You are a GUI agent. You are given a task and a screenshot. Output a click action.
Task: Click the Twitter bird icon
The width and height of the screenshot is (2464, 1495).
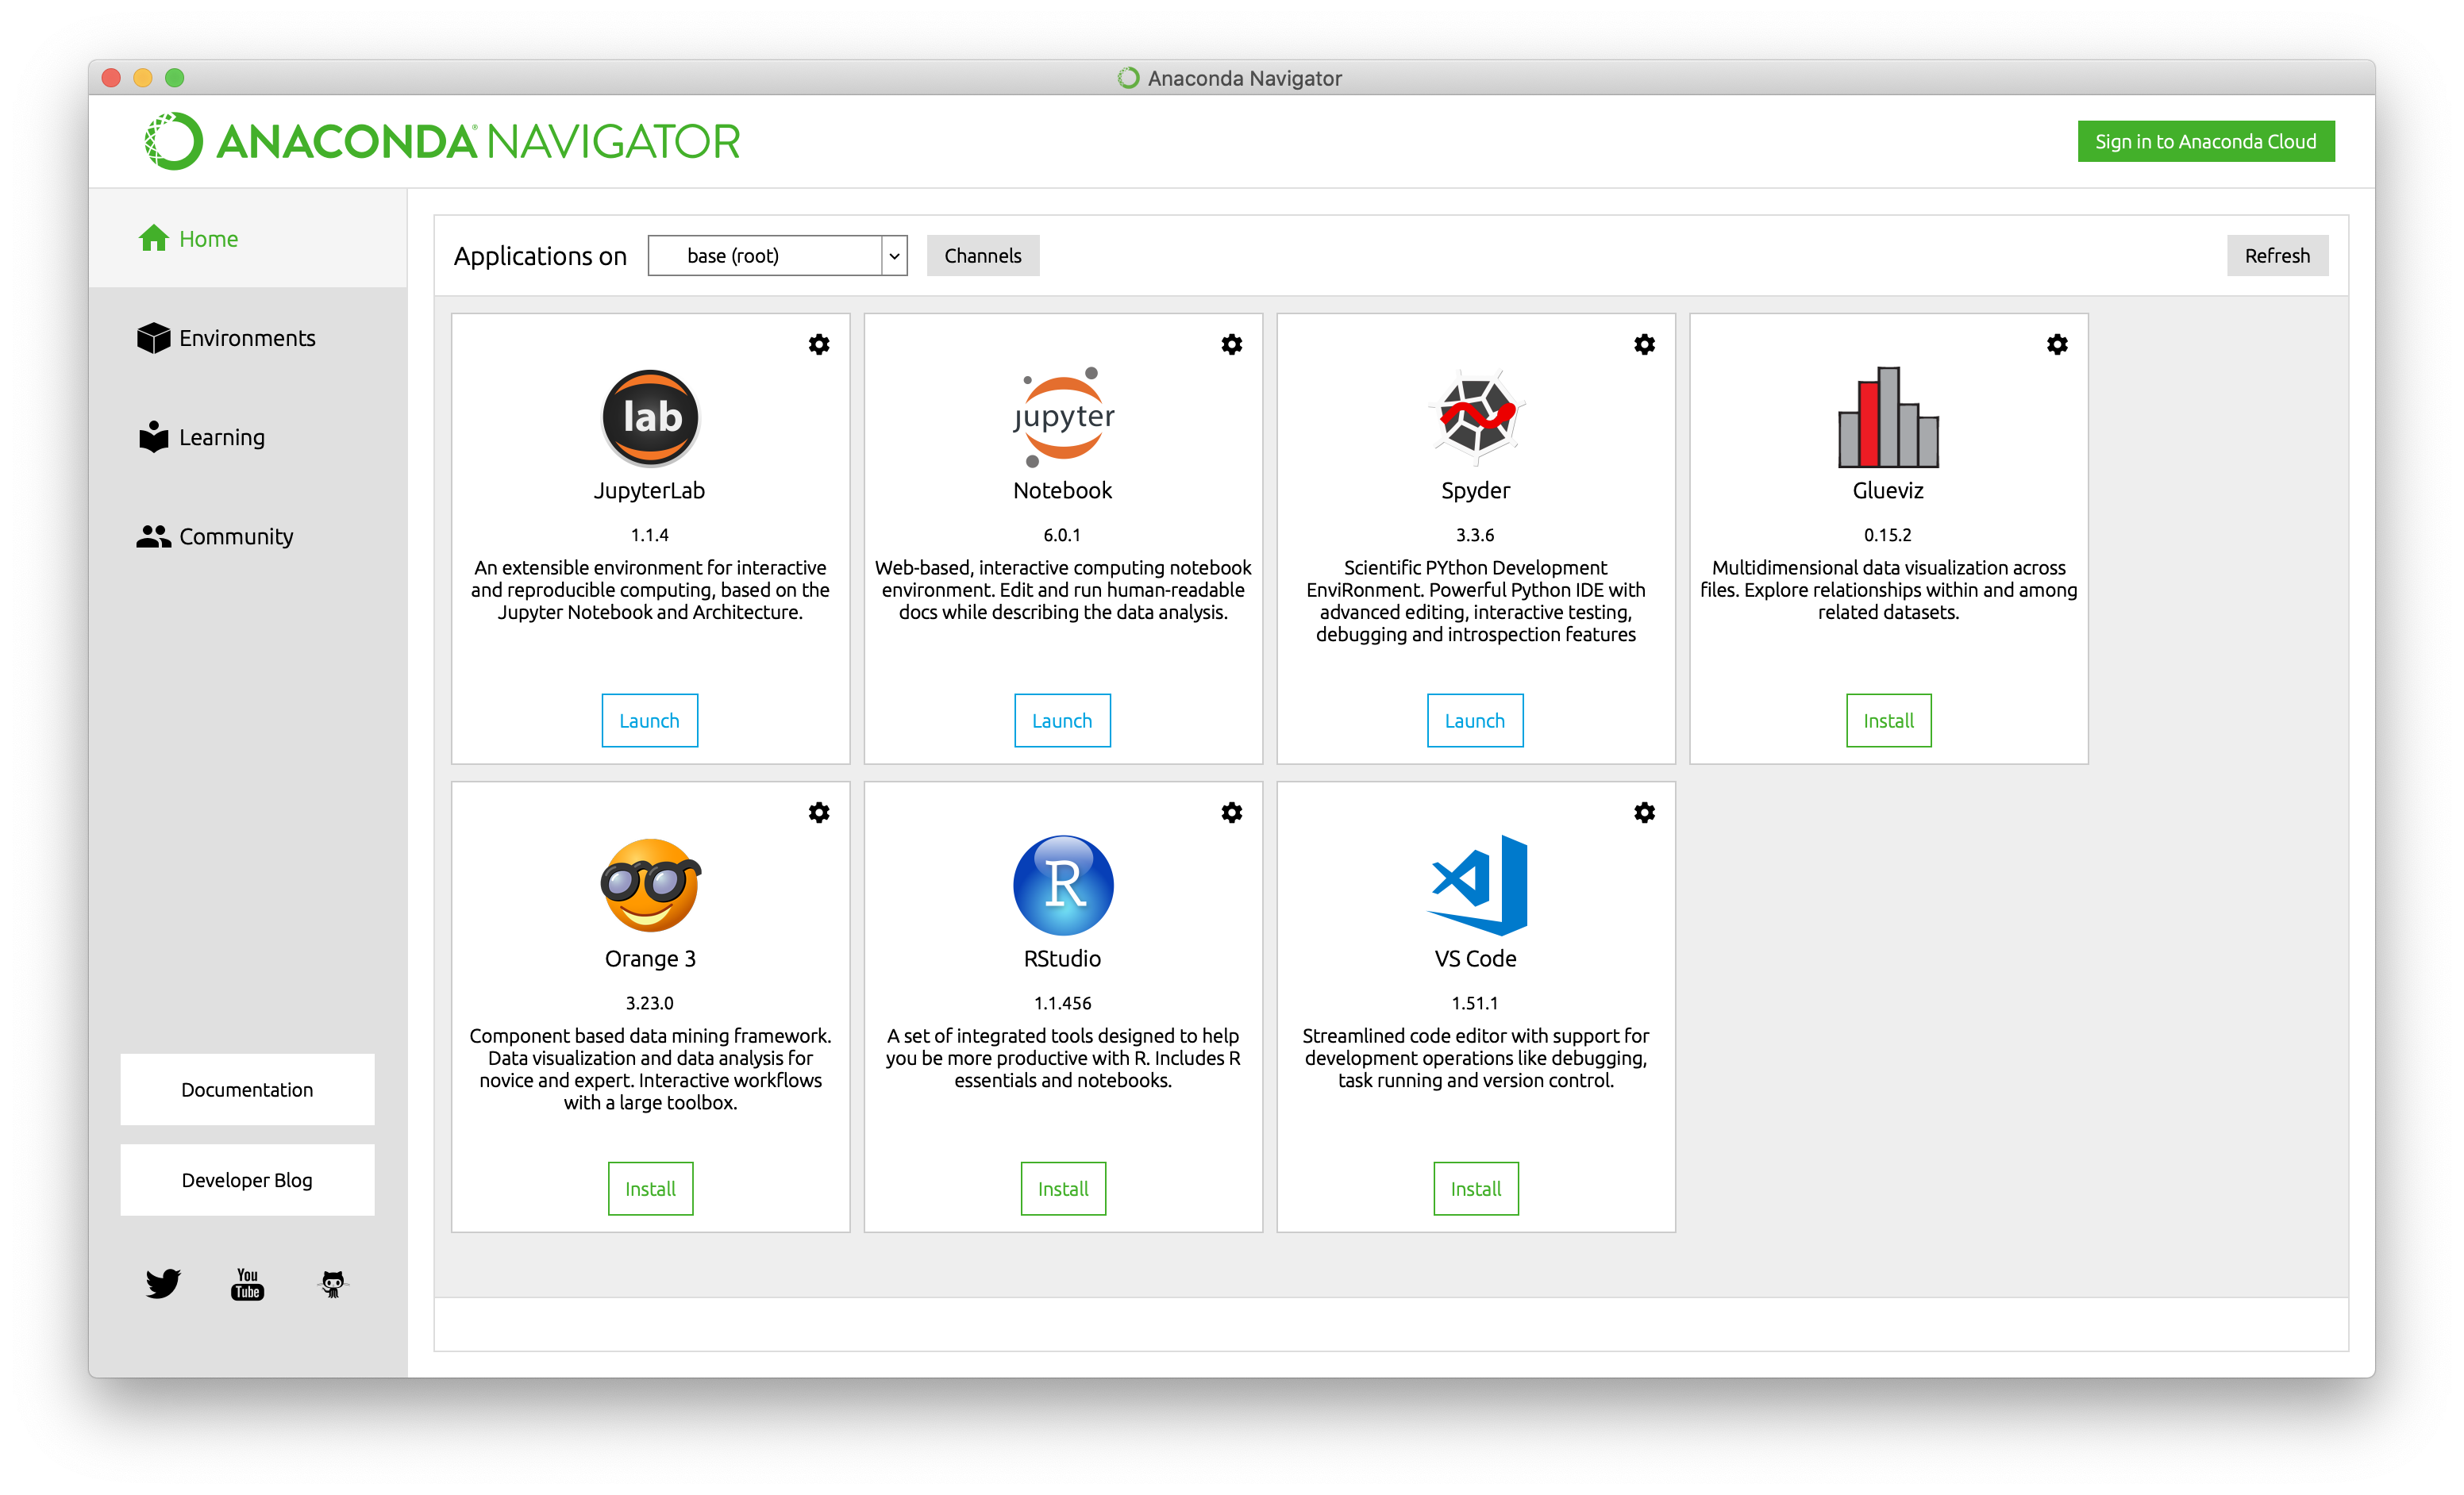pyautogui.click(x=163, y=1283)
